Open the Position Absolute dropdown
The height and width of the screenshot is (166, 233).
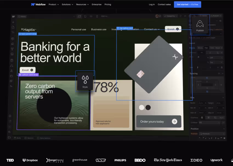pos(212,134)
